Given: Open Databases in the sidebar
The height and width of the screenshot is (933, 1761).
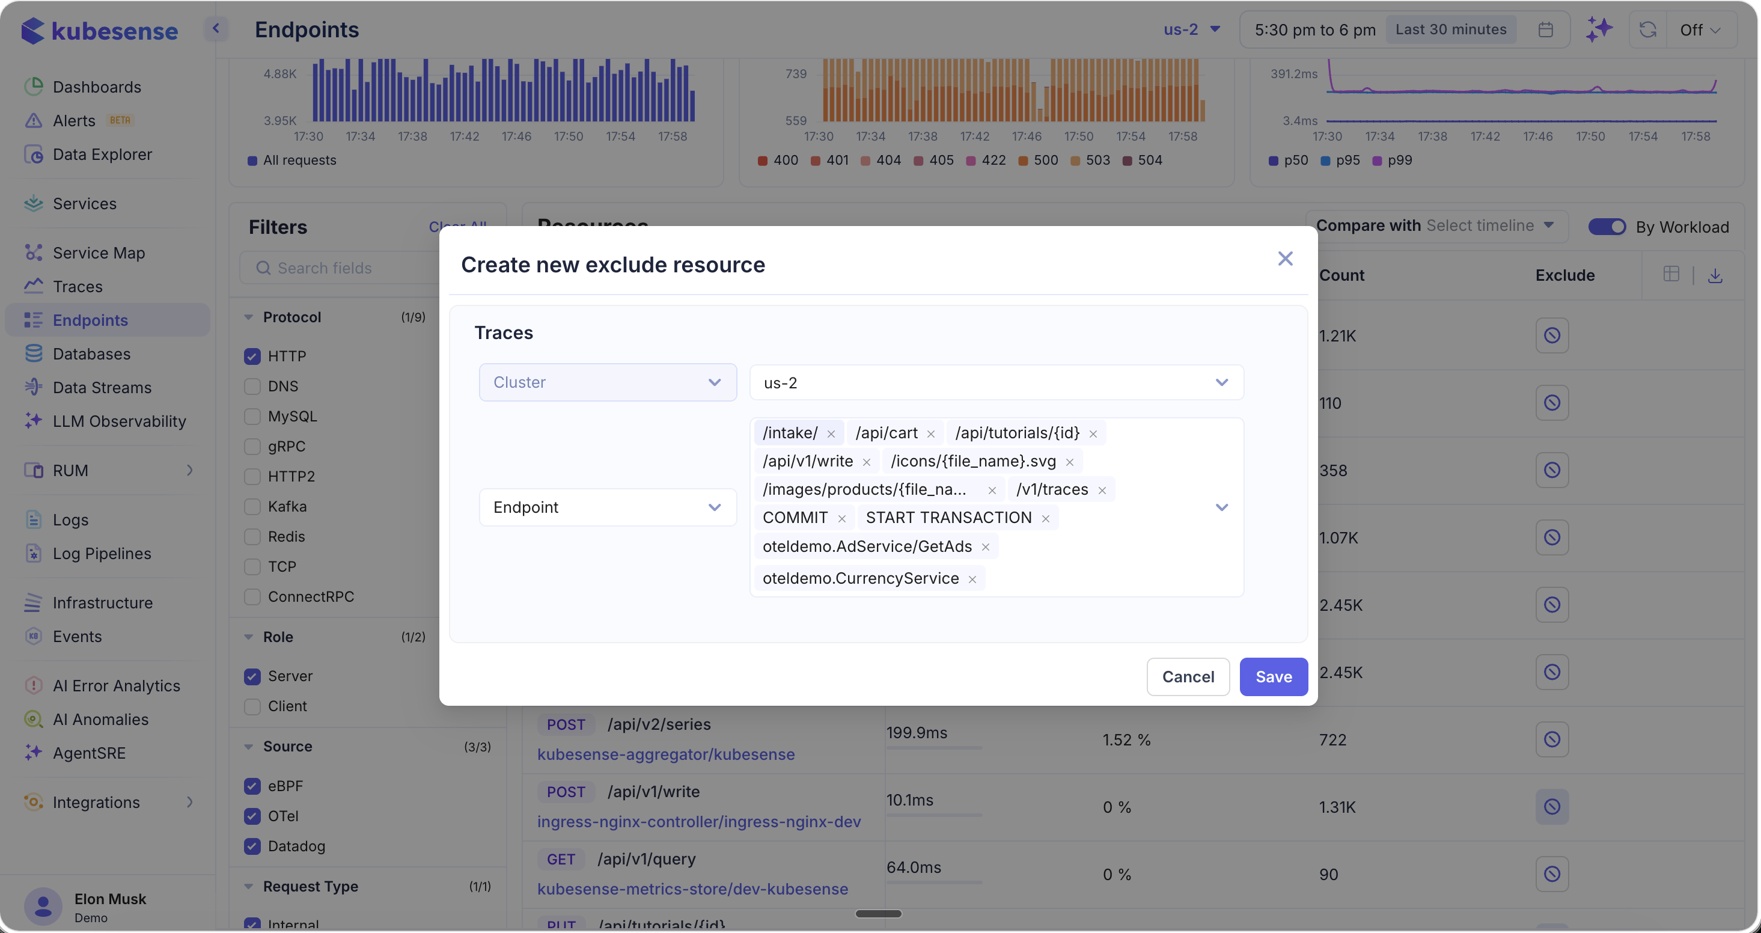Looking at the screenshot, I should 91,353.
